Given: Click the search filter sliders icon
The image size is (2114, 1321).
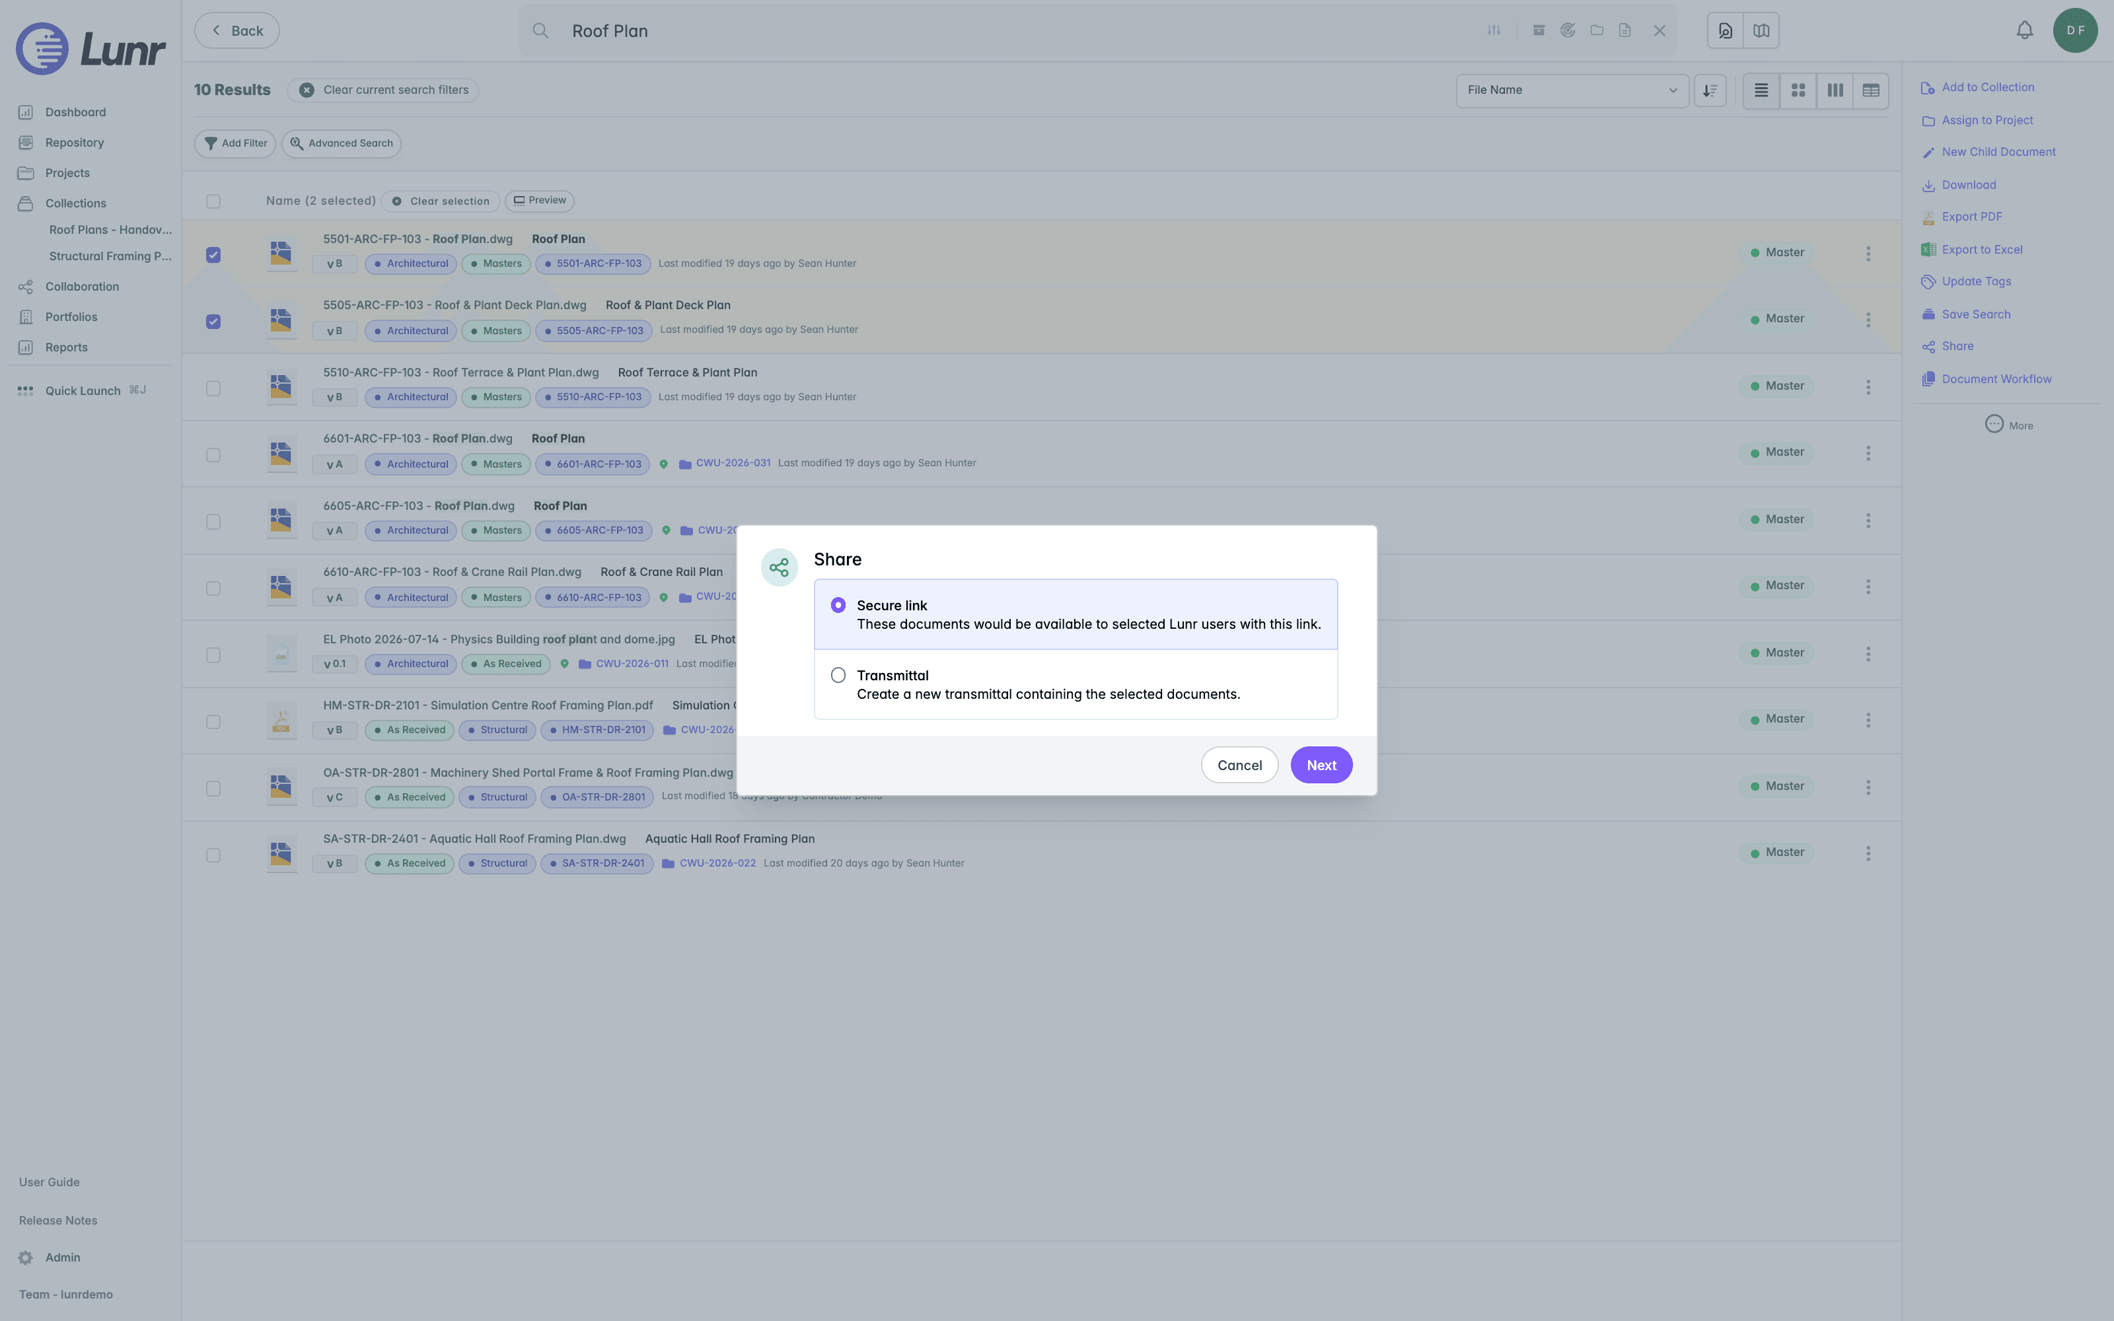Looking at the screenshot, I should coord(1494,30).
